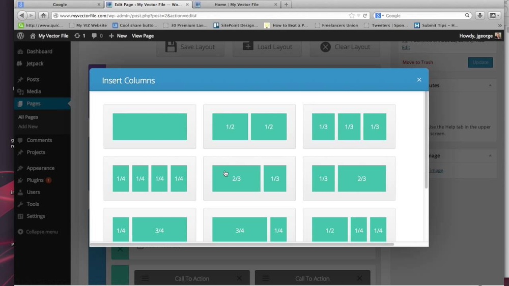Open the comments bubble in admin bar
Viewport: 509px width, 286px height.
point(97,36)
